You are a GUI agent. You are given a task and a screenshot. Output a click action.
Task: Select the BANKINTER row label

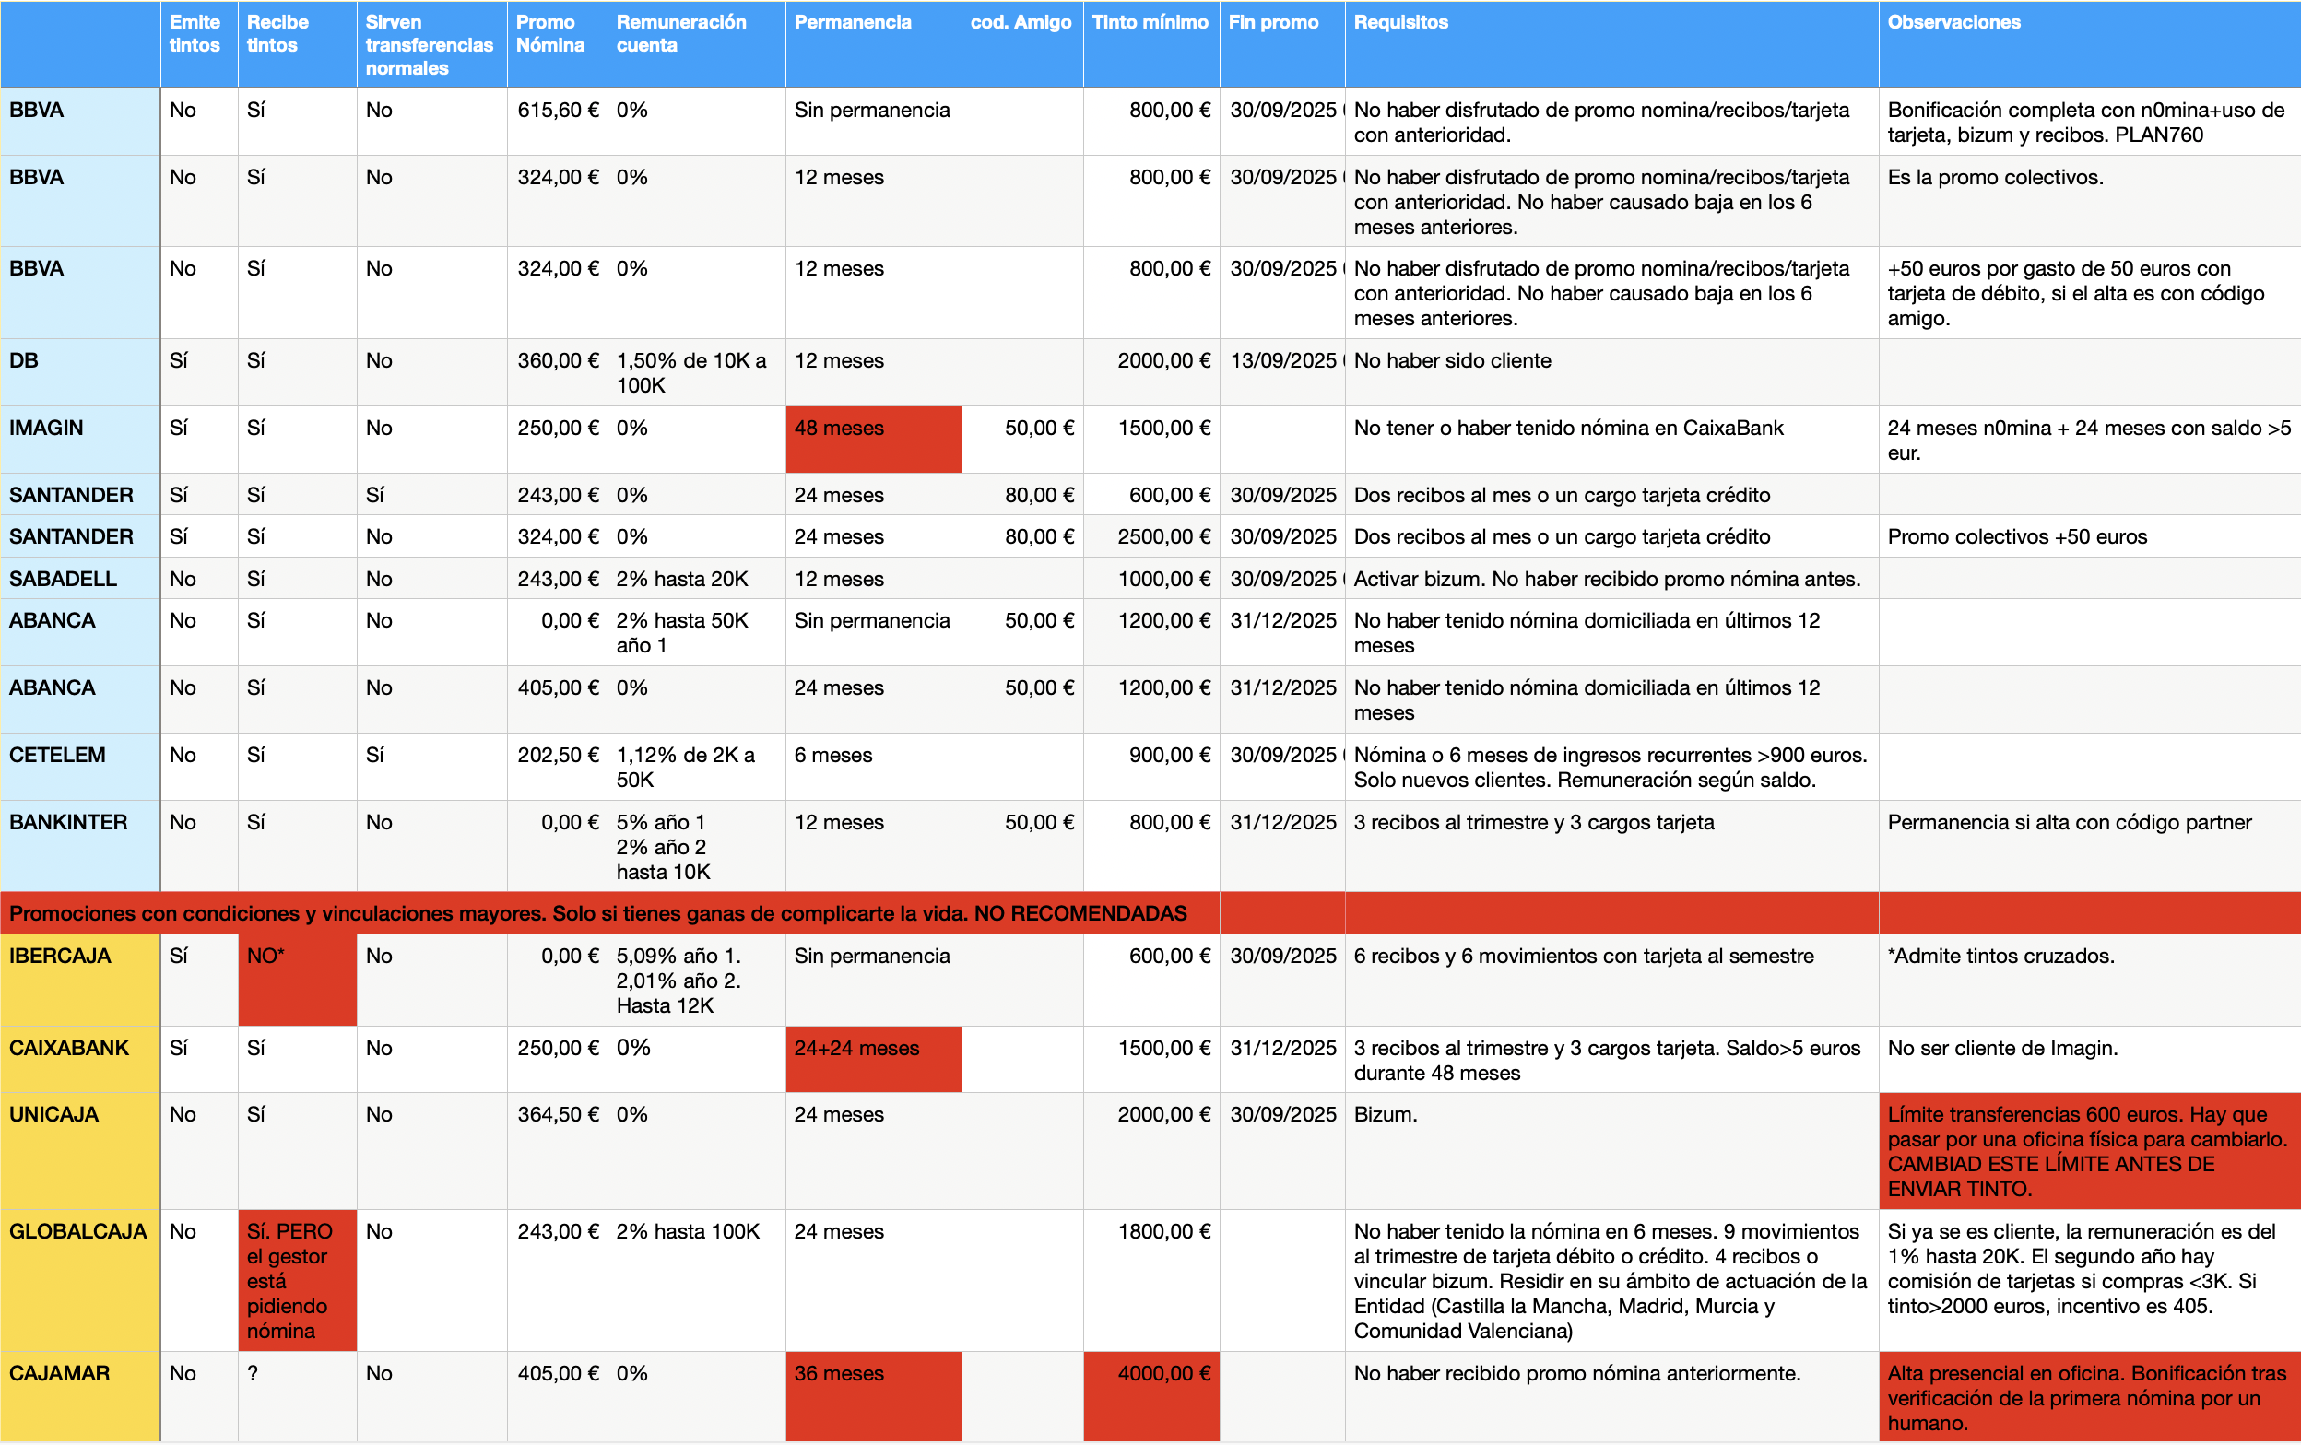[x=80, y=845]
